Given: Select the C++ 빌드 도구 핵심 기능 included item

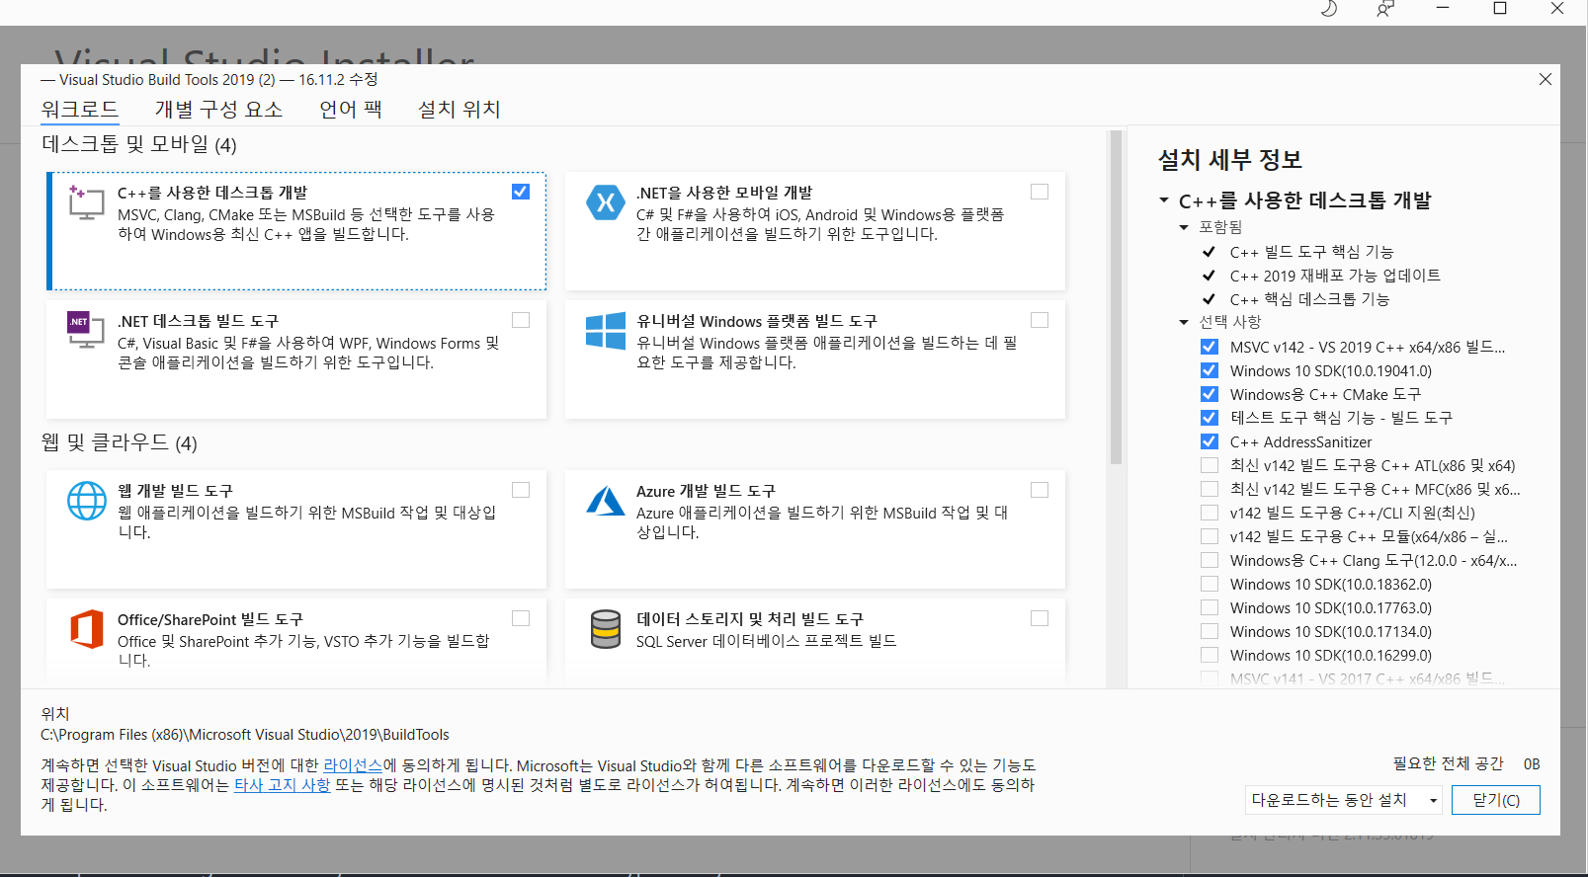Looking at the screenshot, I should [x=1311, y=252].
